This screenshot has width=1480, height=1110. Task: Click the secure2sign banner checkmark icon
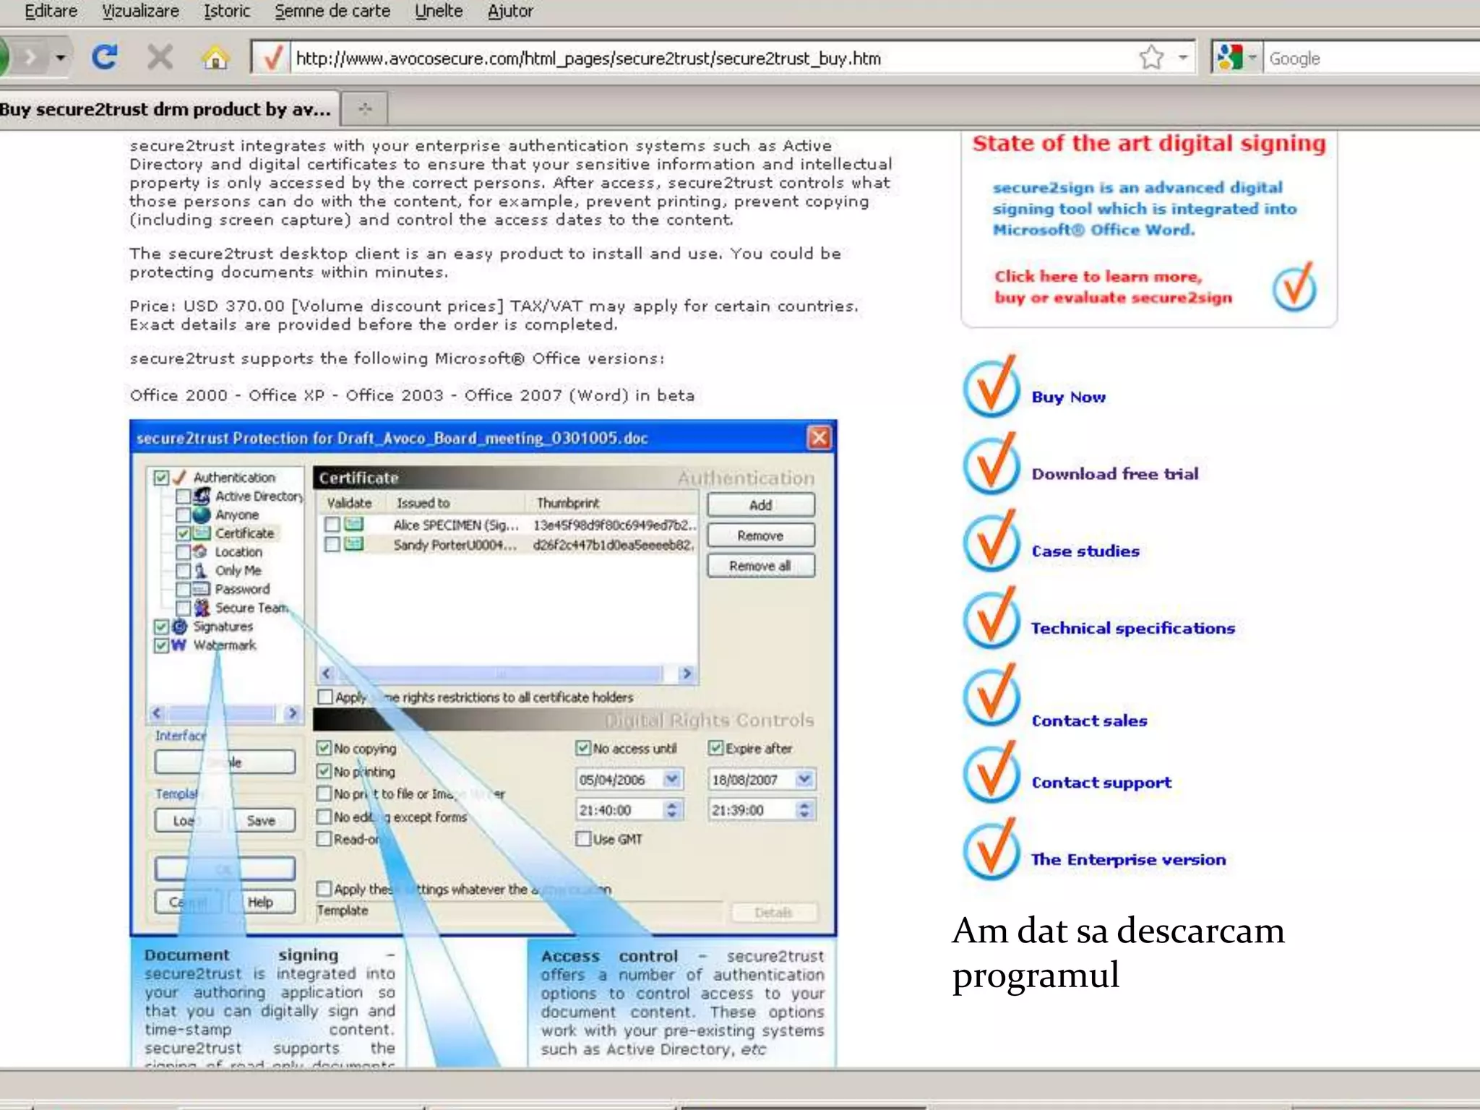1294,287
